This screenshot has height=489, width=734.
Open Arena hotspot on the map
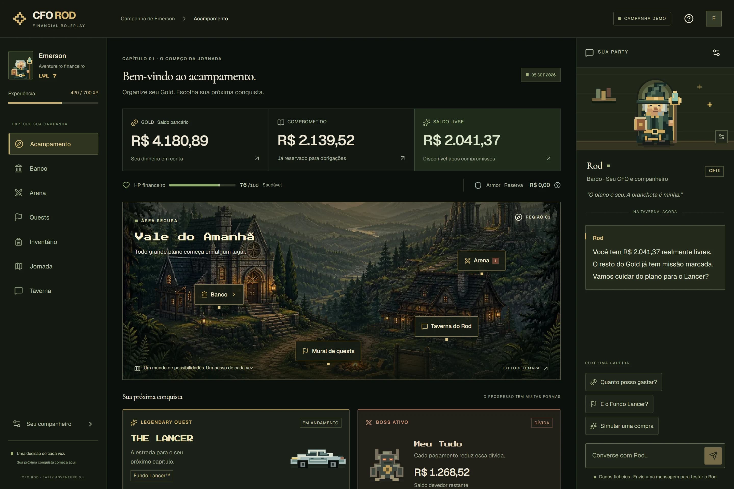pyautogui.click(x=481, y=261)
